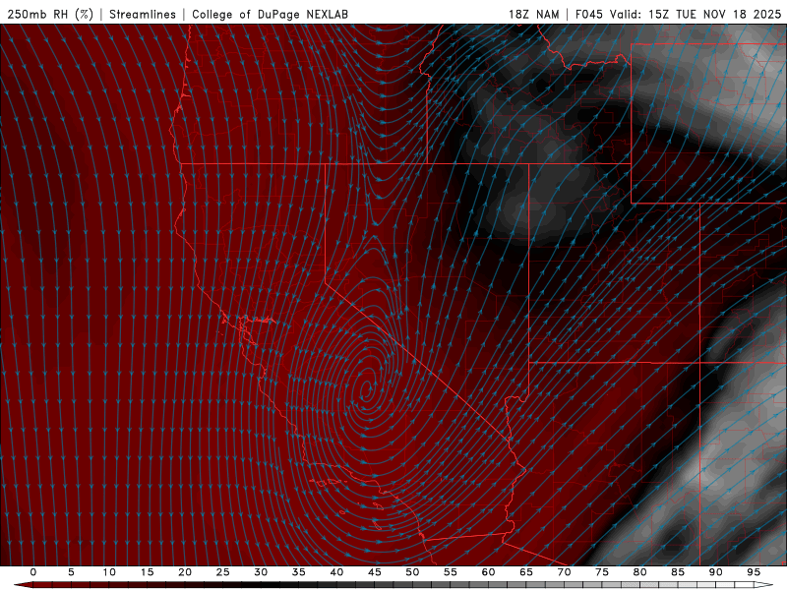Click the colorbar label "70"
Viewport: 787px width, 590px height.
coord(564,572)
